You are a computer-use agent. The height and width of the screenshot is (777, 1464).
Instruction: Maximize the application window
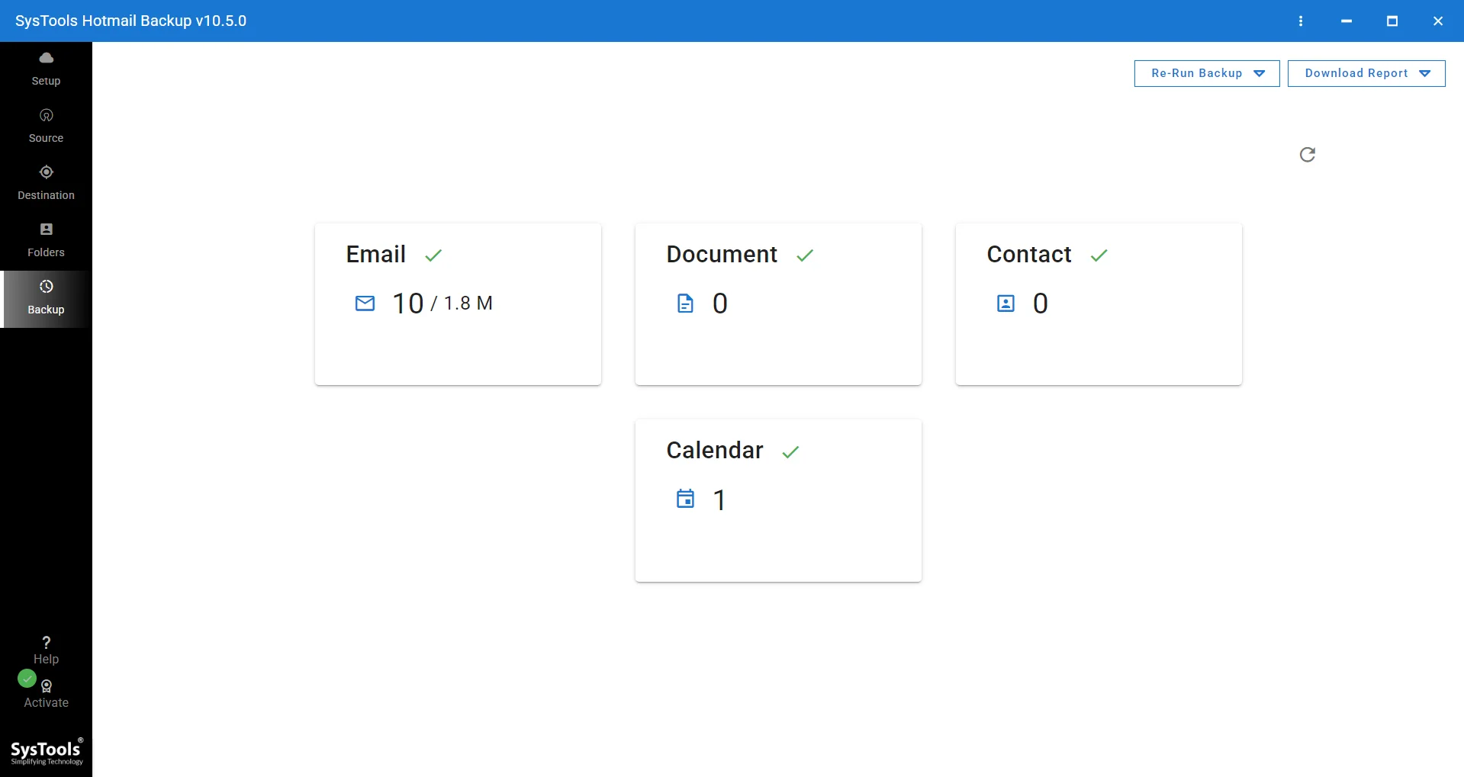tap(1392, 21)
